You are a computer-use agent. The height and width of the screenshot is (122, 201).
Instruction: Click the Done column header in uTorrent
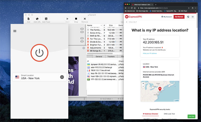[120, 25]
